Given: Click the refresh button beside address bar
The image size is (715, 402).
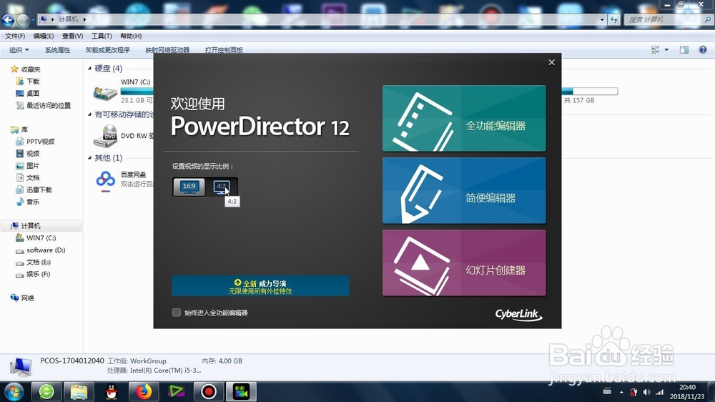Looking at the screenshot, I should click(613, 19).
